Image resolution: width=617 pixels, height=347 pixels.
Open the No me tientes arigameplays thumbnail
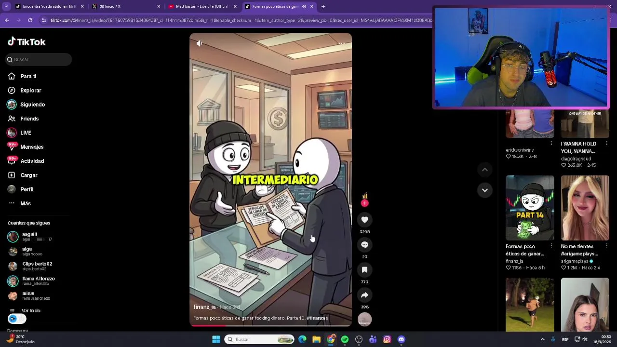[585, 208]
